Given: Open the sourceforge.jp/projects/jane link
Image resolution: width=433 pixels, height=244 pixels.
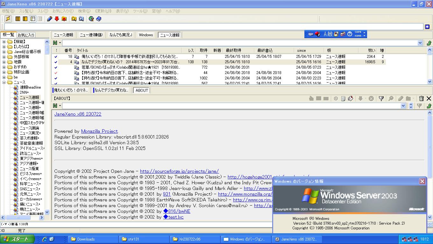Looking at the screenshot, I should pyautogui.click(x=179, y=171).
